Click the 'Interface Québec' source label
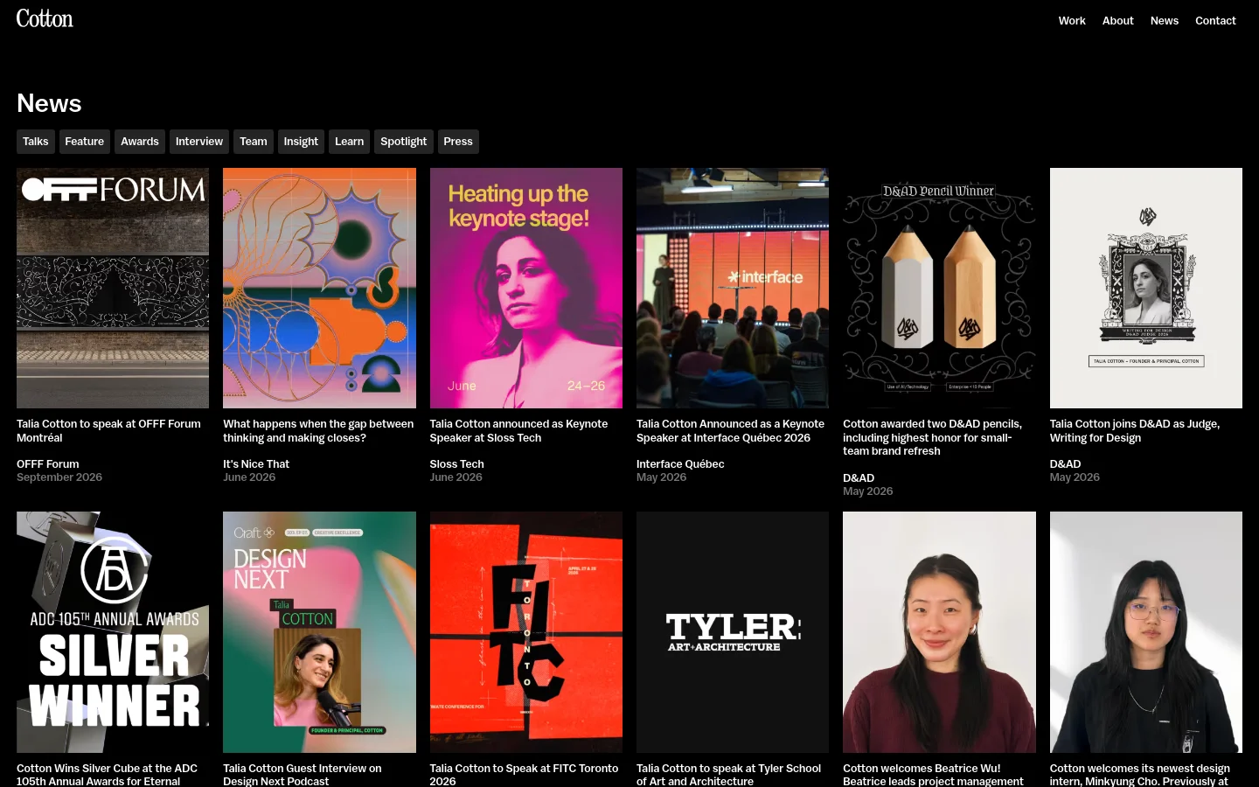1259x787 pixels. pos(680,464)
